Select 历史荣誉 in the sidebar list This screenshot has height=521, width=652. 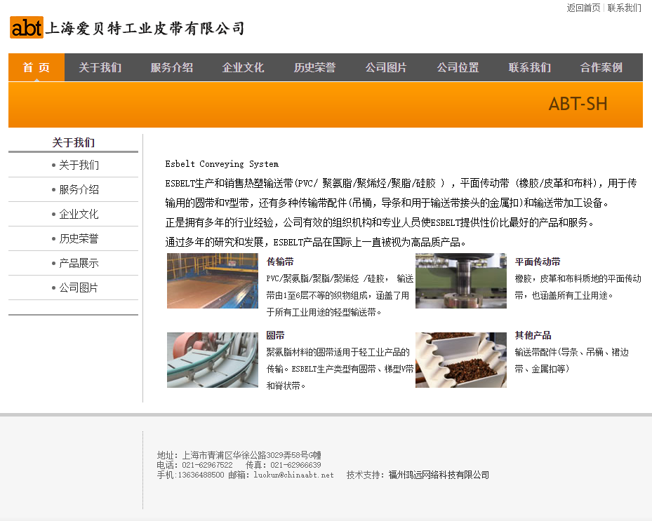(x=79, y=238)
